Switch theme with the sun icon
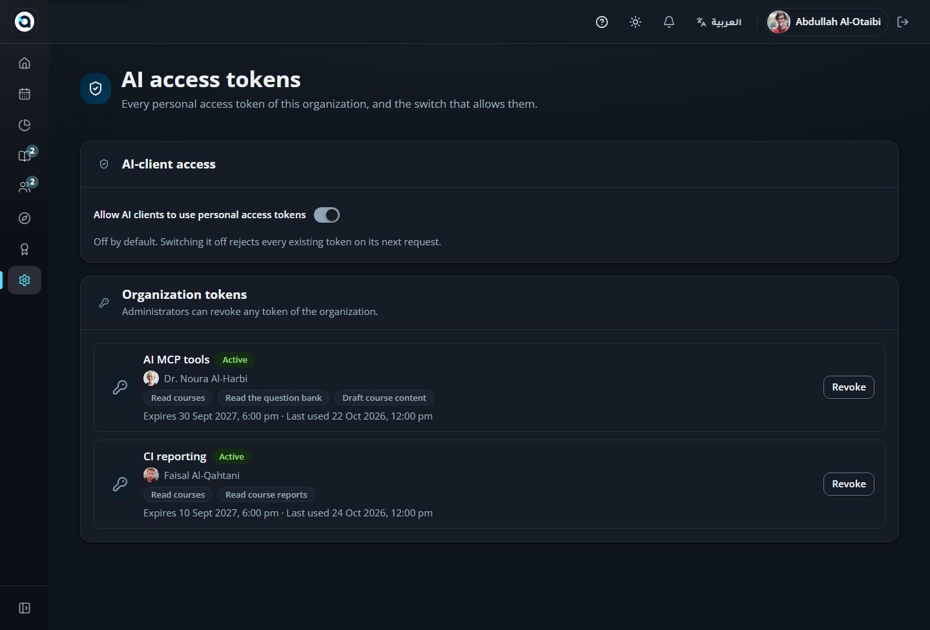The image size is (930, 630). point(635,22)
